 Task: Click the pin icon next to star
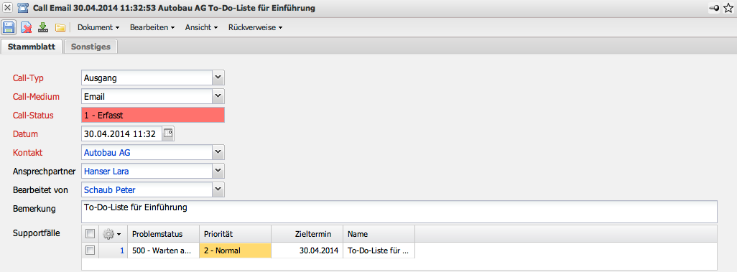click(x=713, y=9)
